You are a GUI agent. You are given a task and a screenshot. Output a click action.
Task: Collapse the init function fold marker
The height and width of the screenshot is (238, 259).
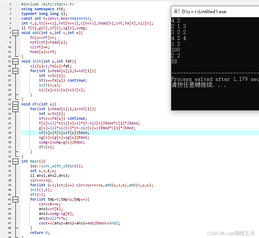15,62
